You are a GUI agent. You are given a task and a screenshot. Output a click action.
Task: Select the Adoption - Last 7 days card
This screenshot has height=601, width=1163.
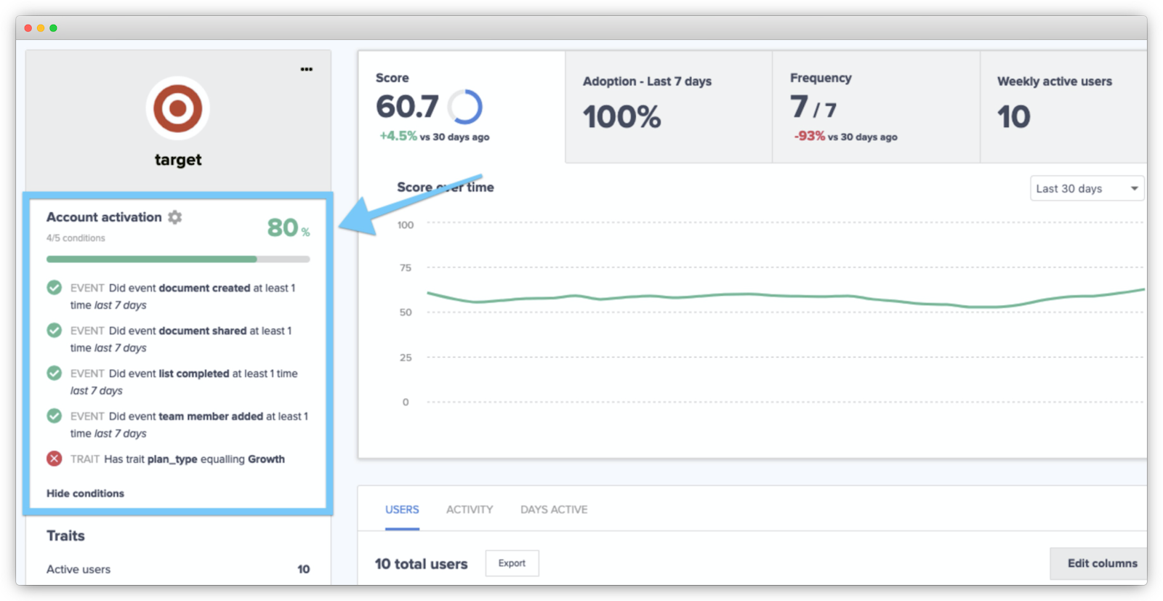click(669, 107)
